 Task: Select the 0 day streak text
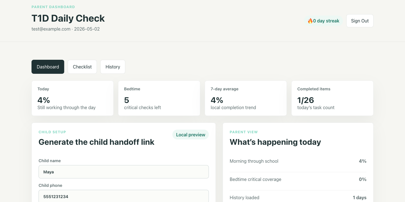coord(326,21)
